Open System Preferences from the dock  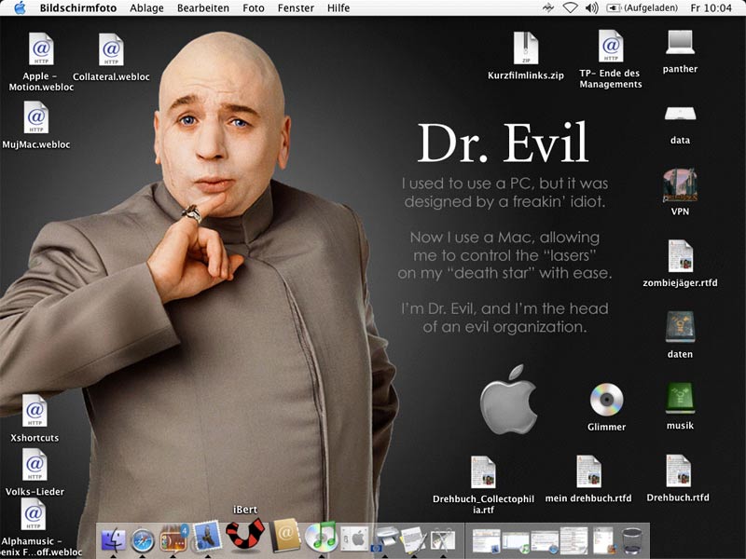tap(354, 540)
